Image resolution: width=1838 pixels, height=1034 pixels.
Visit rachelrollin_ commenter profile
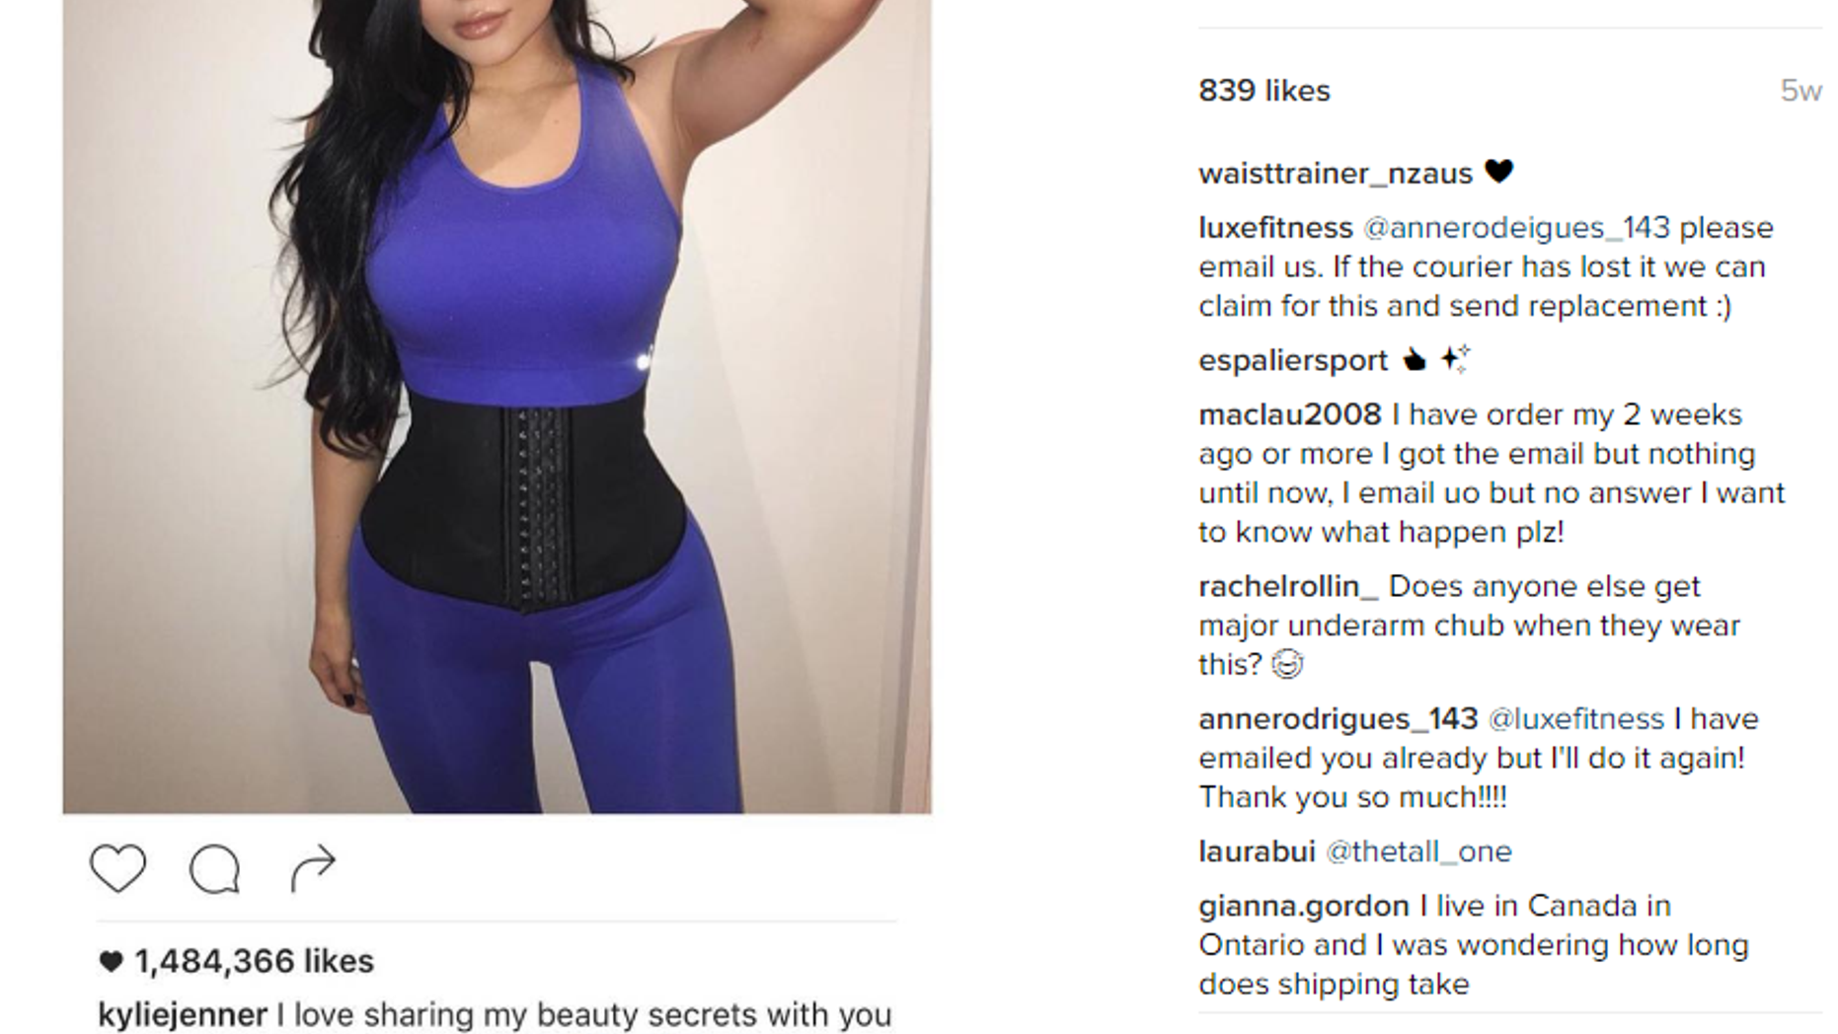click(x=1288, y=587)
